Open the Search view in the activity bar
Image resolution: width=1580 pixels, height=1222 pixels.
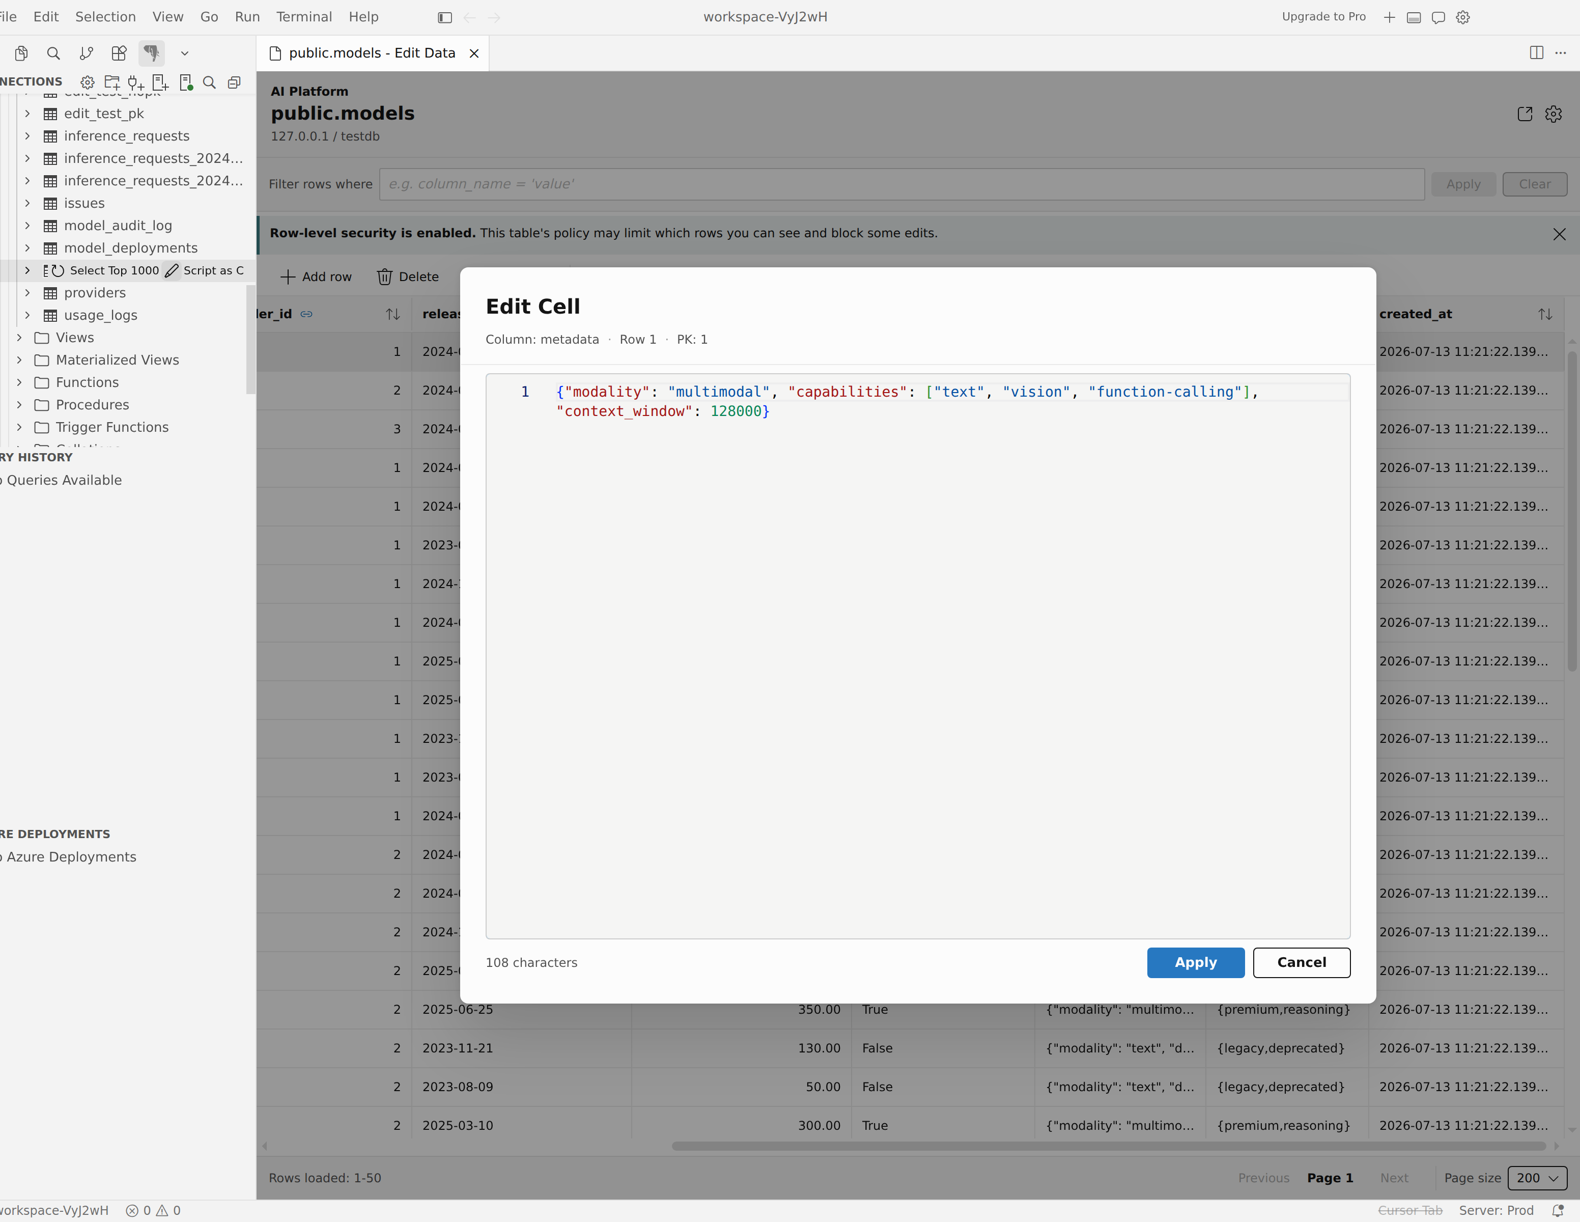(53, 53)
